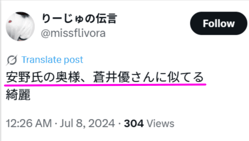Open the りーじゅの伝言 display name profile
This screenshot has width=249, height=141.
[79, 18]
